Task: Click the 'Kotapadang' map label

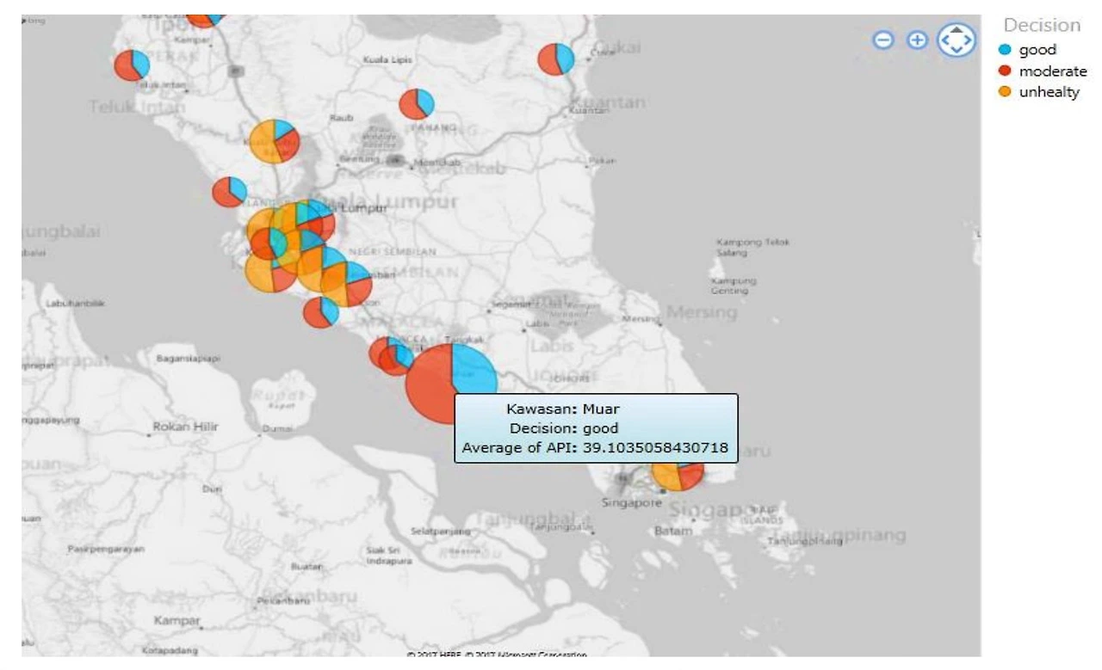Action: click(x=170, y=650)
